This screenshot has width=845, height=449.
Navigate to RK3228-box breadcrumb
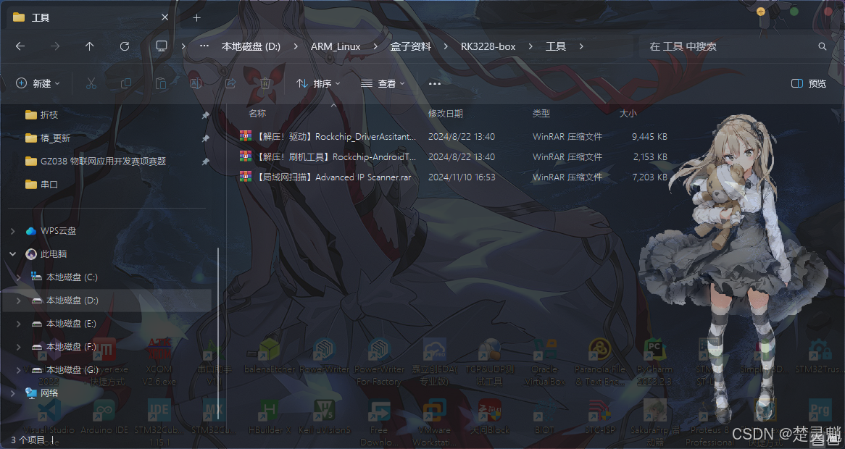point(488,46)
